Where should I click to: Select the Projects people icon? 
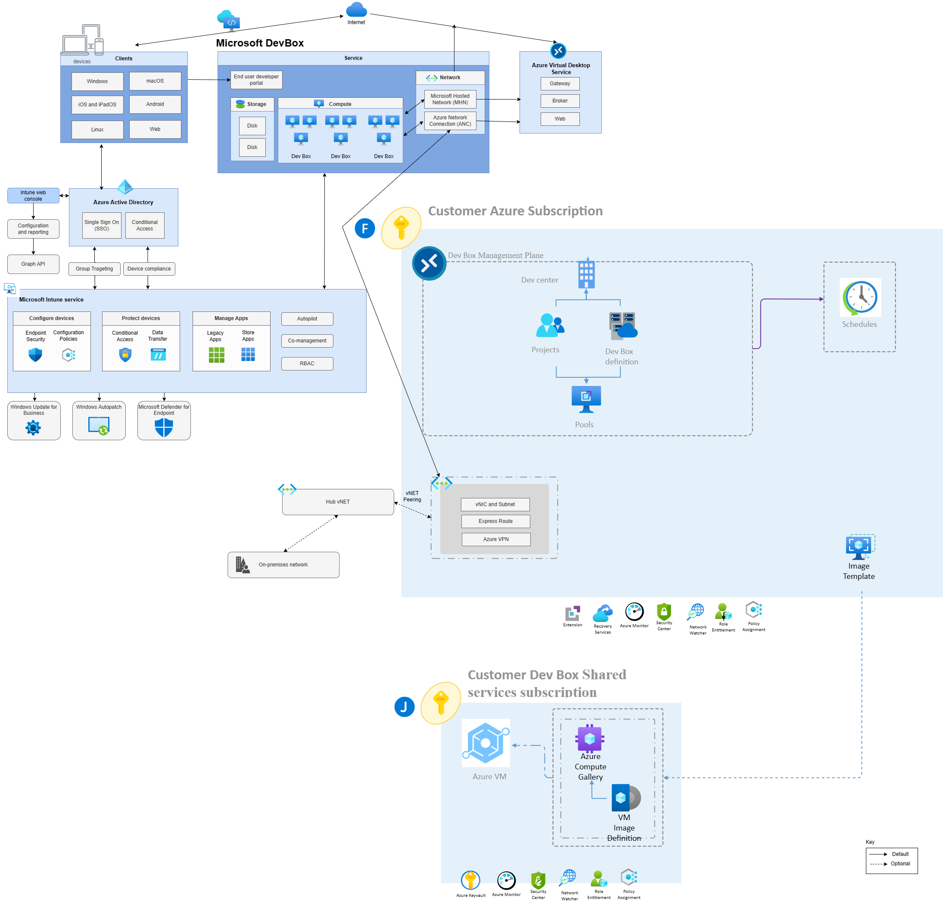tap(549, 325)
